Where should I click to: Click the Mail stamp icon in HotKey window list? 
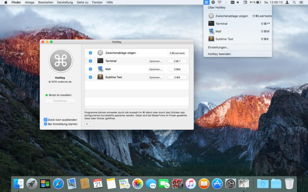tap(100, 69)
